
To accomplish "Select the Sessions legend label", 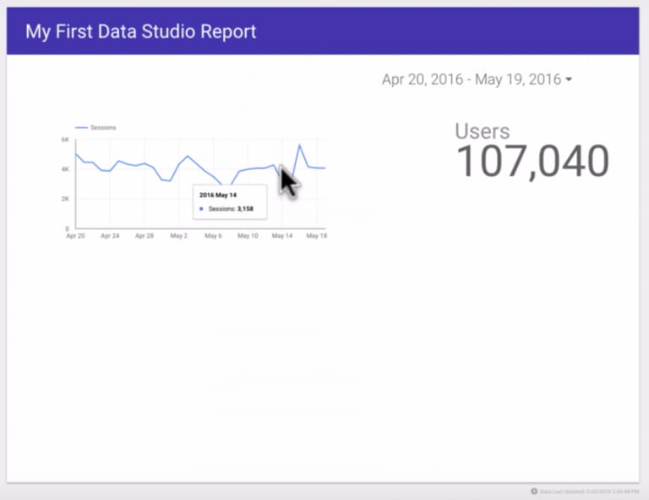I will (x=103, y=128).
